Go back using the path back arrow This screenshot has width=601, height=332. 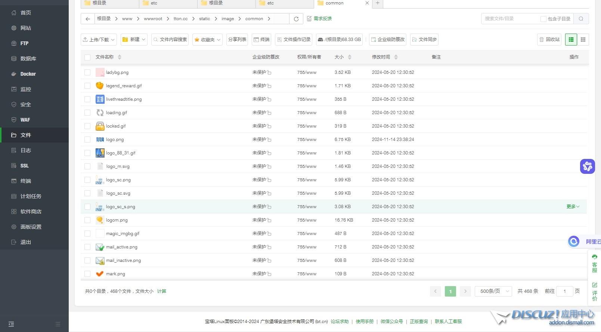tap(88, 19)
